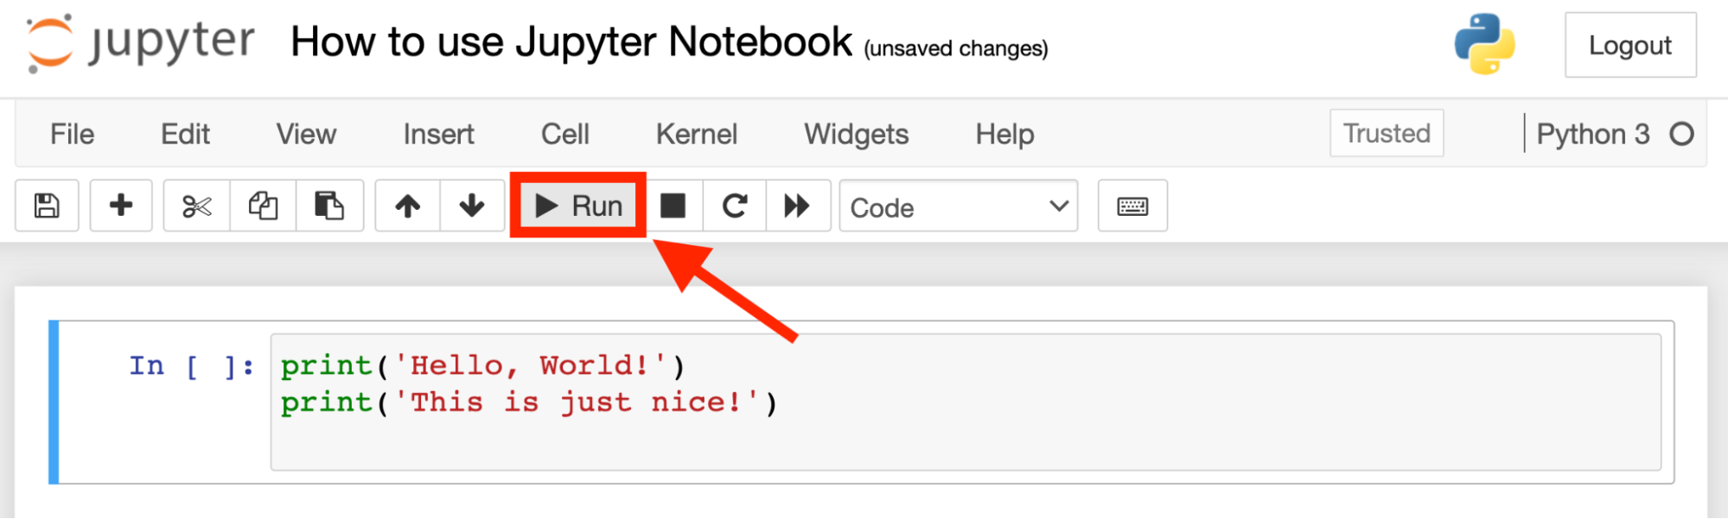Click the notebook title to rename it
The height and width of the screenshot is (519, 1728).
571,42
